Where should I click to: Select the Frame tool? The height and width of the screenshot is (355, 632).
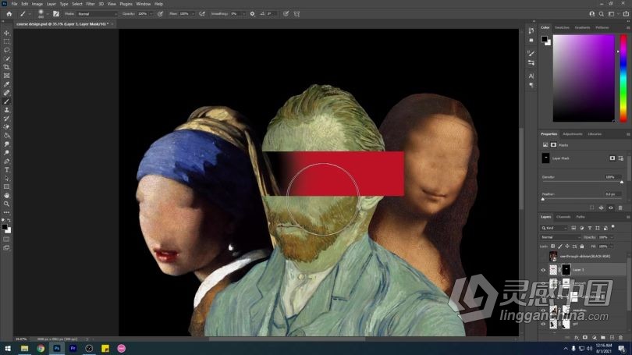click(x=6, y=76)
